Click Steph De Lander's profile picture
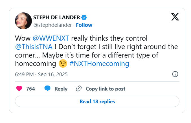Image resolution: width=191 pixels, height=123 pixels. pos(23,21)
